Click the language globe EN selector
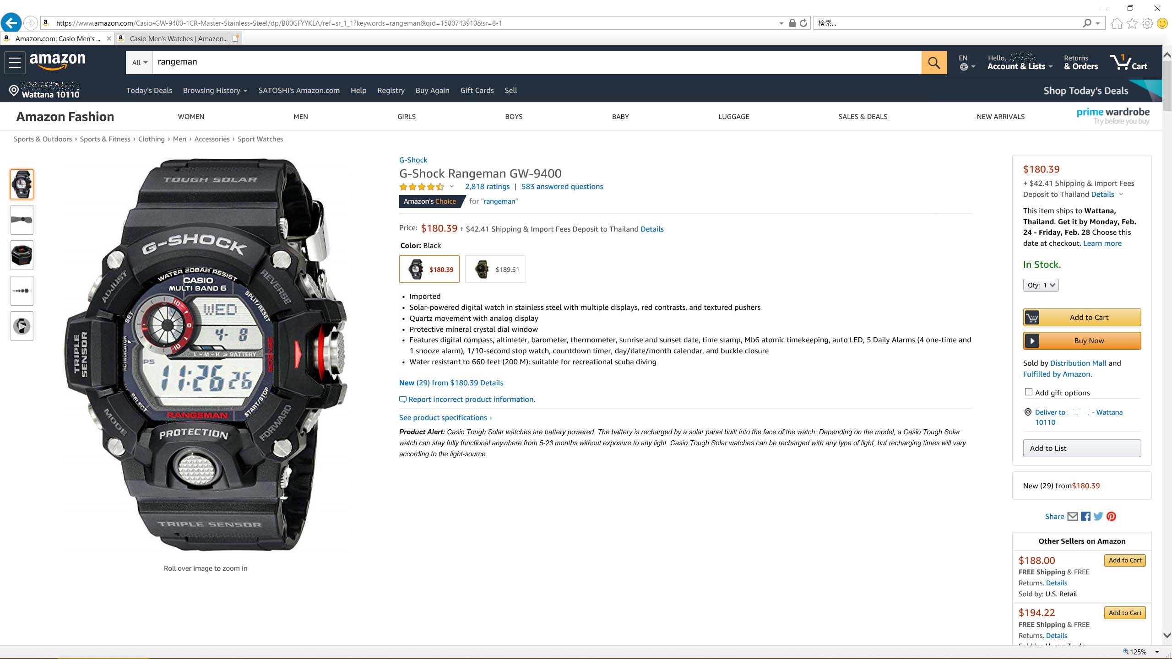 click(x=967, y=63)
